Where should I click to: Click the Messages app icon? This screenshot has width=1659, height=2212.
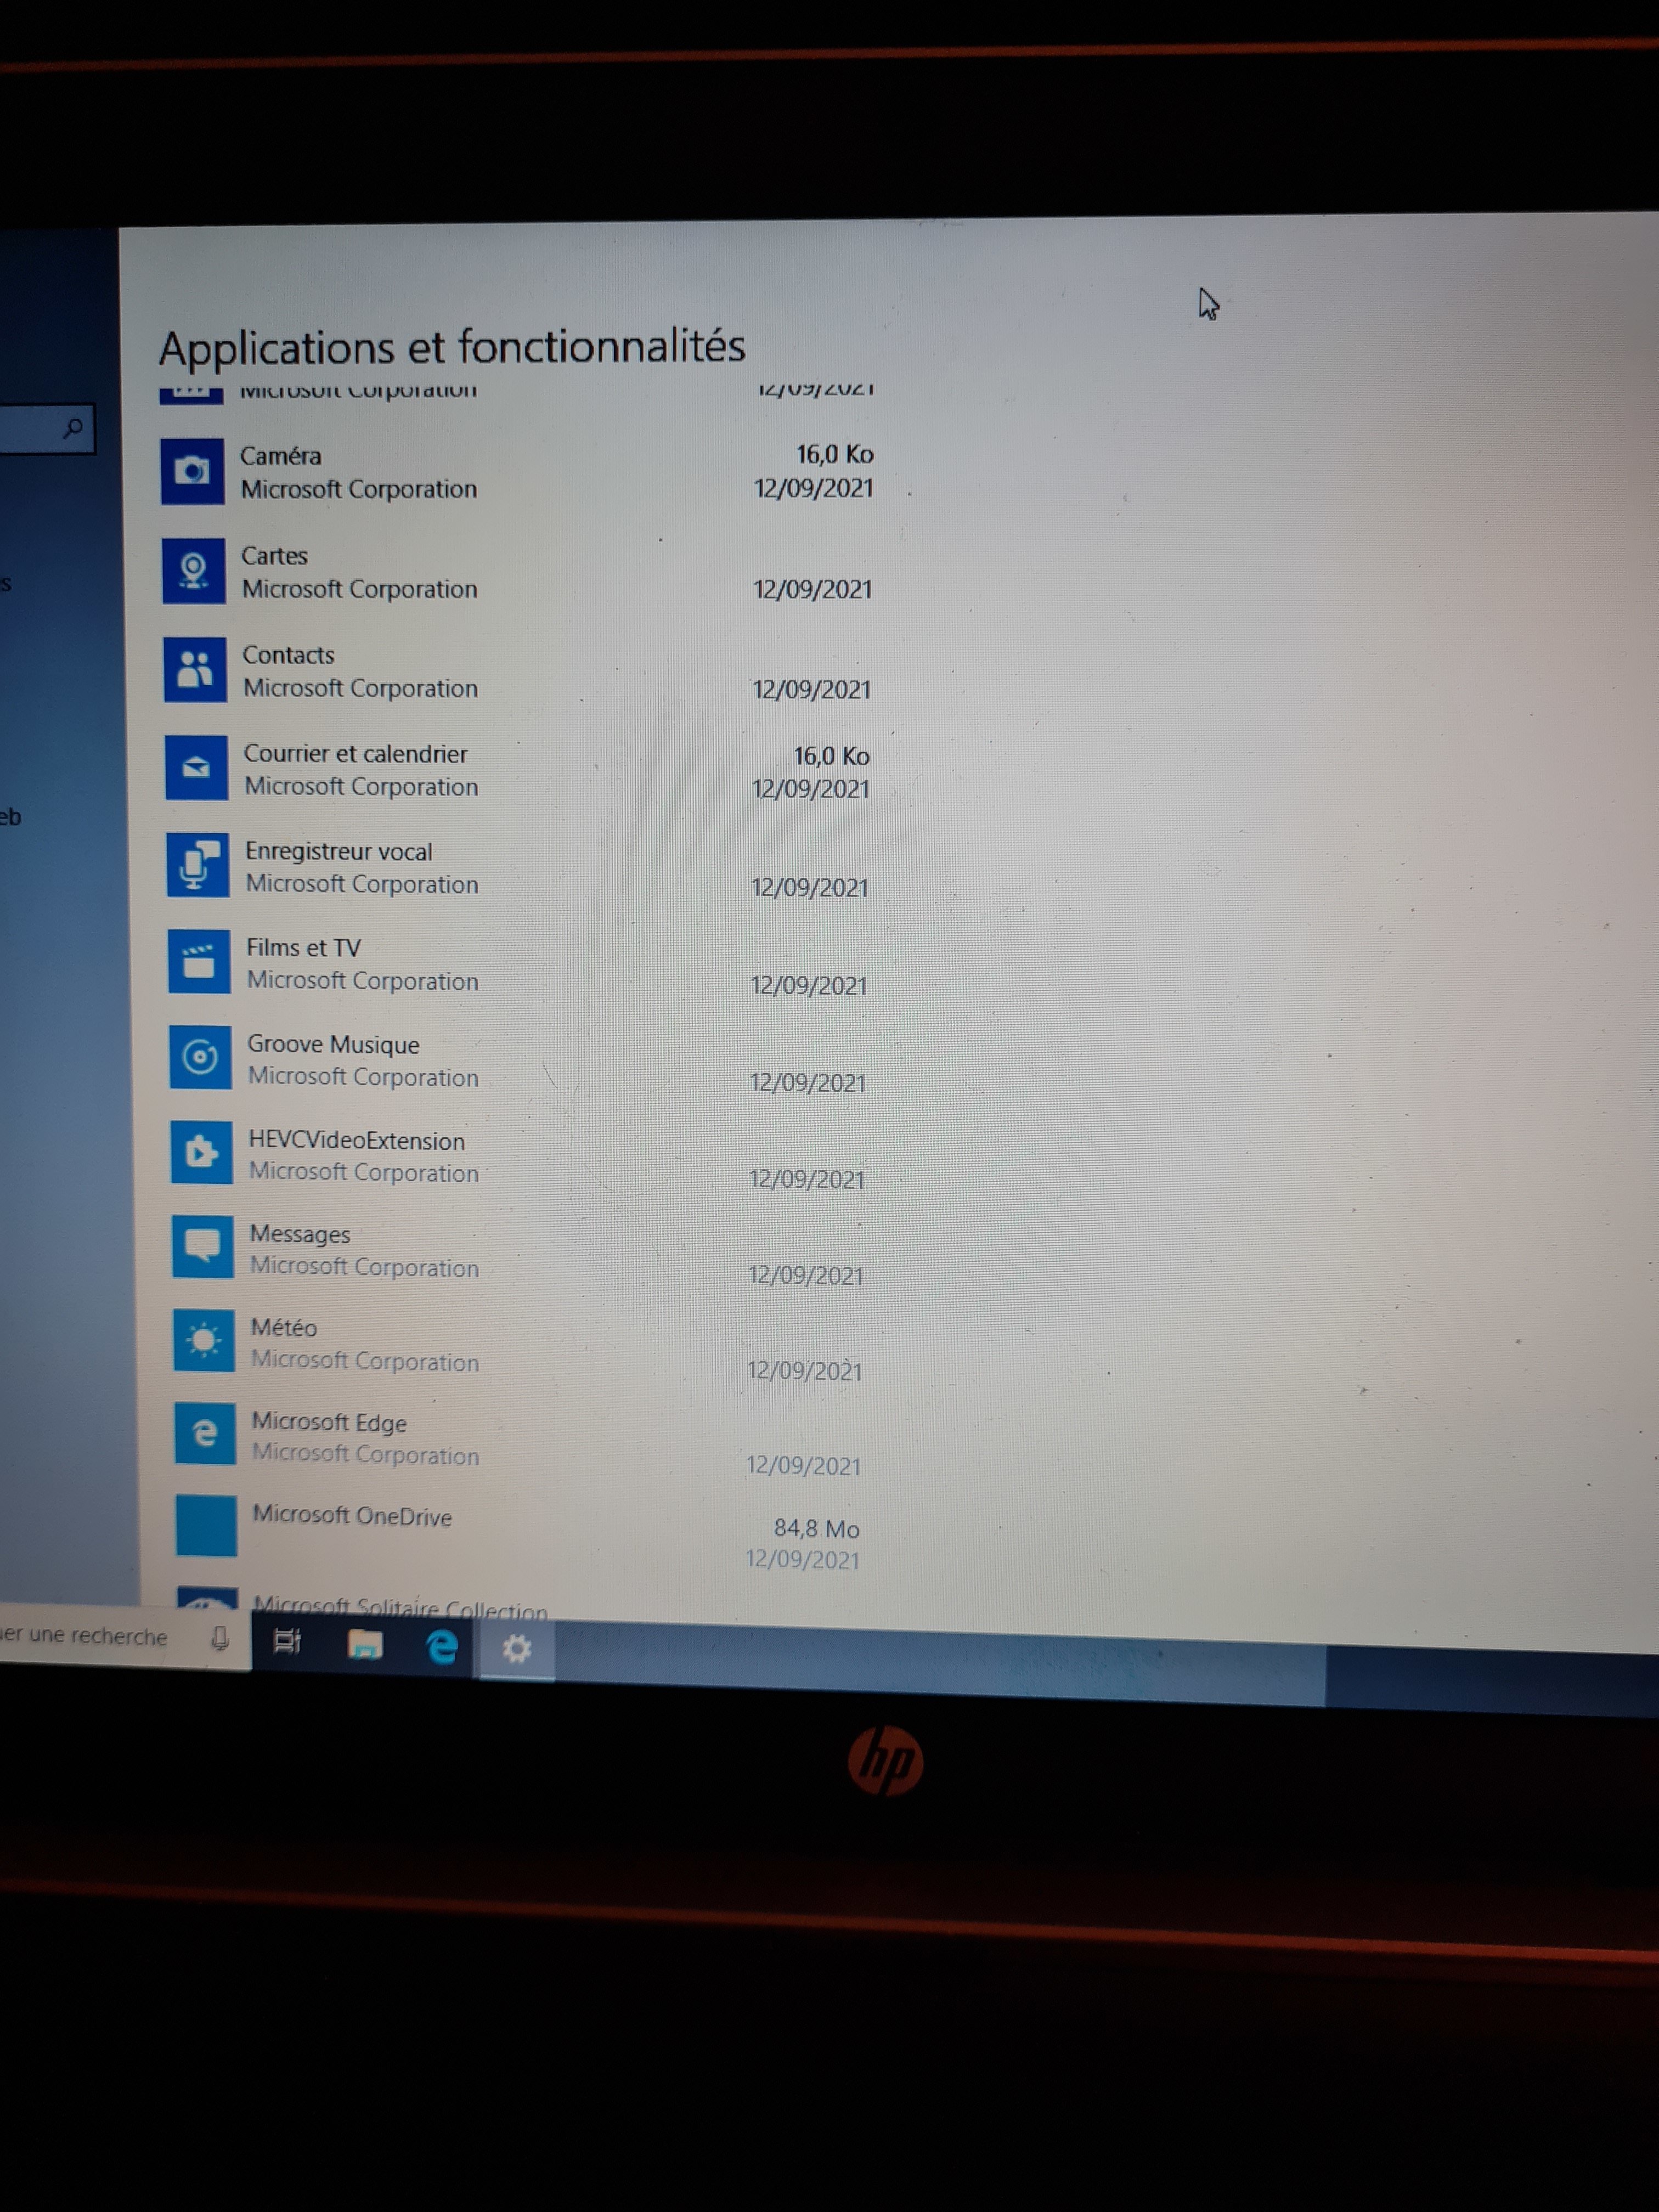pyautogui.click(x=203, y=1246)
